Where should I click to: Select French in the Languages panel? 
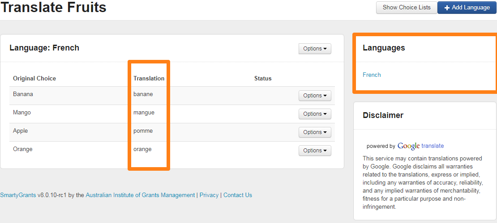tap(372, 75)
